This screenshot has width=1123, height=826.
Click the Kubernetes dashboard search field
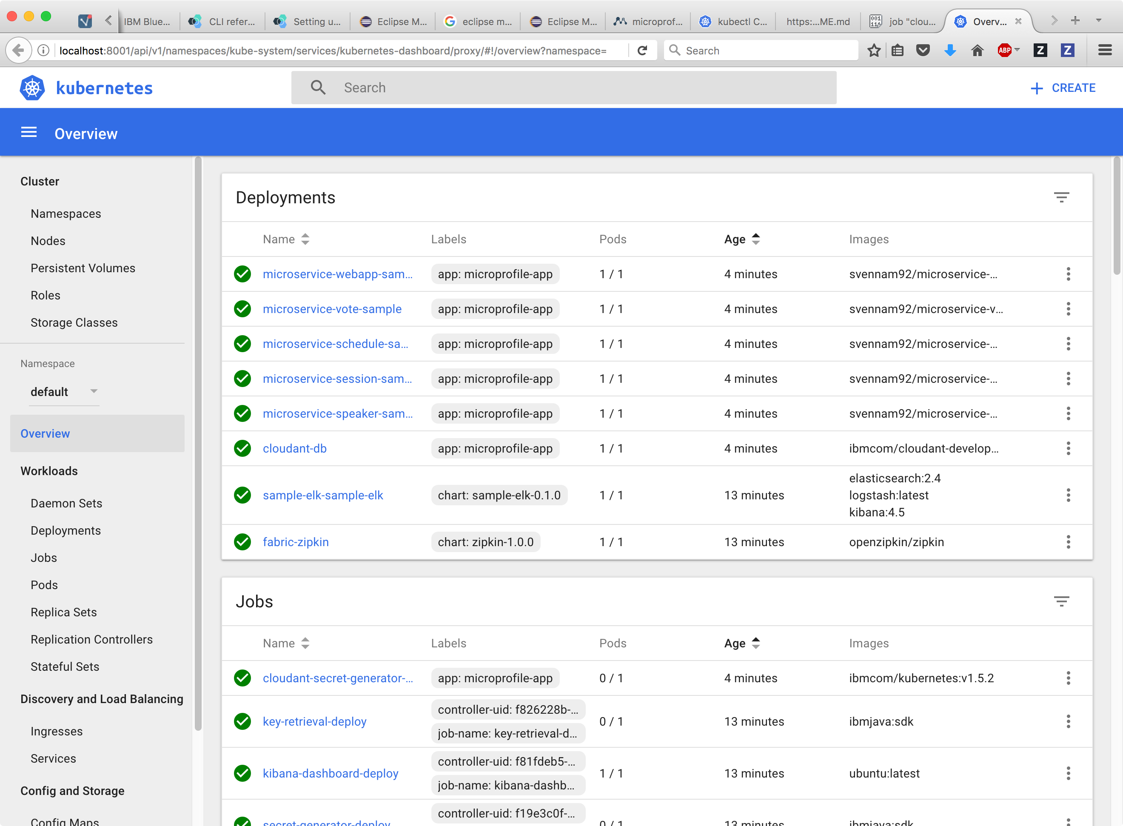(x=564, y=88)
